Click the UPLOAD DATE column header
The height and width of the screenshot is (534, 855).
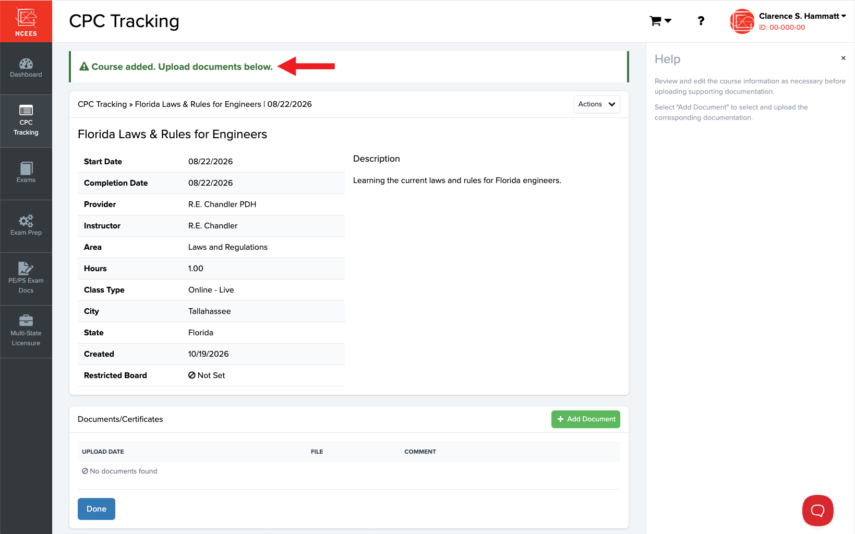coord(103,452)
